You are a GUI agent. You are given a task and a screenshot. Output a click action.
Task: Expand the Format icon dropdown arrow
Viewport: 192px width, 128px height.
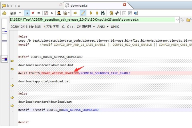pyautogui.click(x=69, y=13)
